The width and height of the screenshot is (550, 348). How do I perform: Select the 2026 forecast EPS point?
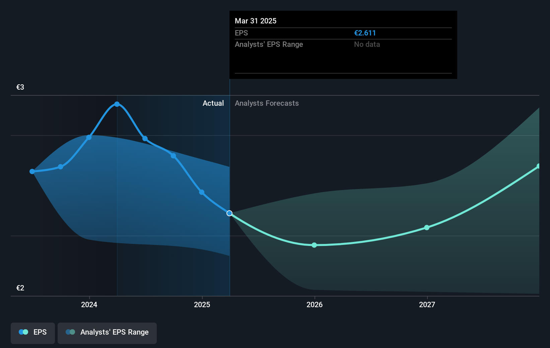[x=314, y=245]
